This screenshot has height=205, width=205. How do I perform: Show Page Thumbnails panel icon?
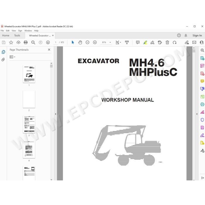coord(4,52)
